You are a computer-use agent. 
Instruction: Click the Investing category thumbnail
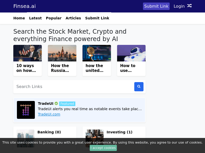click(x=95, y=138)
